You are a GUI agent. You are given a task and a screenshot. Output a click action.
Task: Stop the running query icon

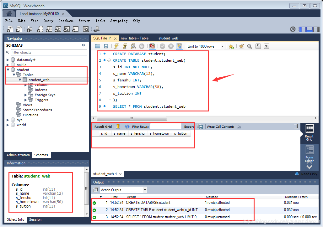(x=142, y=46)
